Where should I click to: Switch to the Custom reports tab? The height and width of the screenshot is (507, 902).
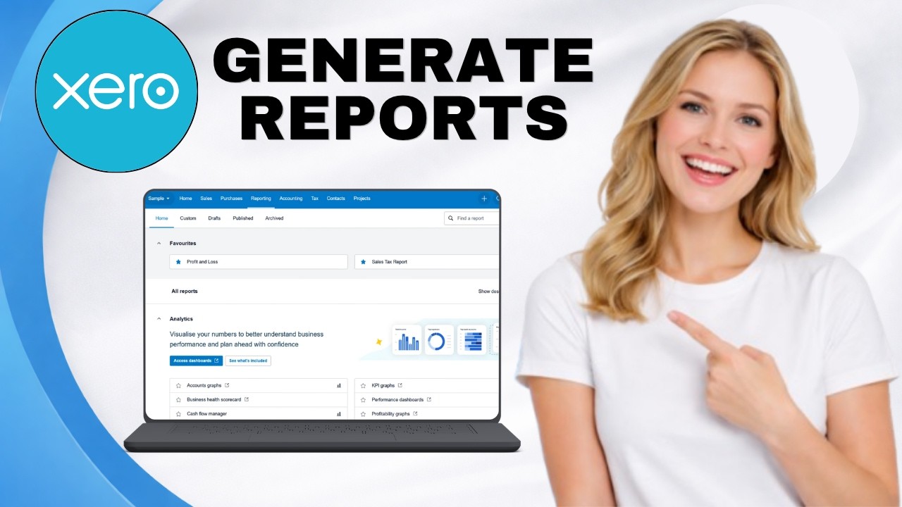click(188, 218)
